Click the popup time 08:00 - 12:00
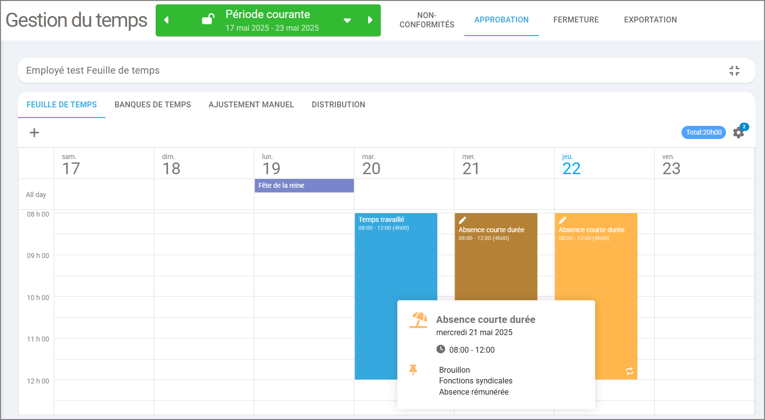 coord(472,350)
